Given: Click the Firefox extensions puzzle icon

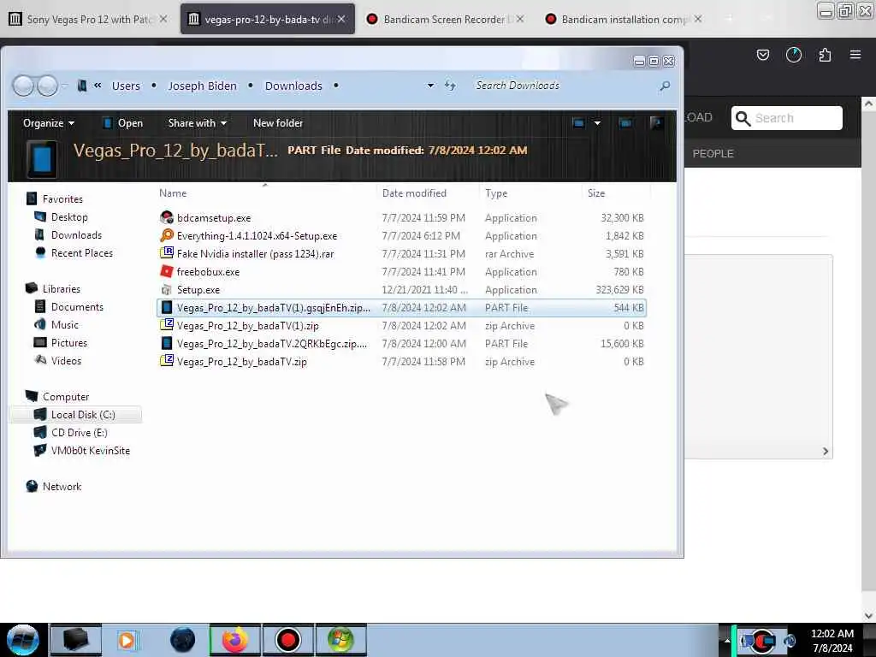Looking at the screenshot, I should [x=825, y=55].
